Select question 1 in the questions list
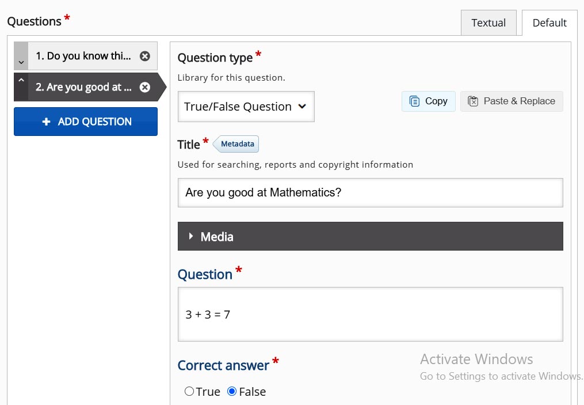The height and width of the screenshot is (405, 584). (83, 56)
